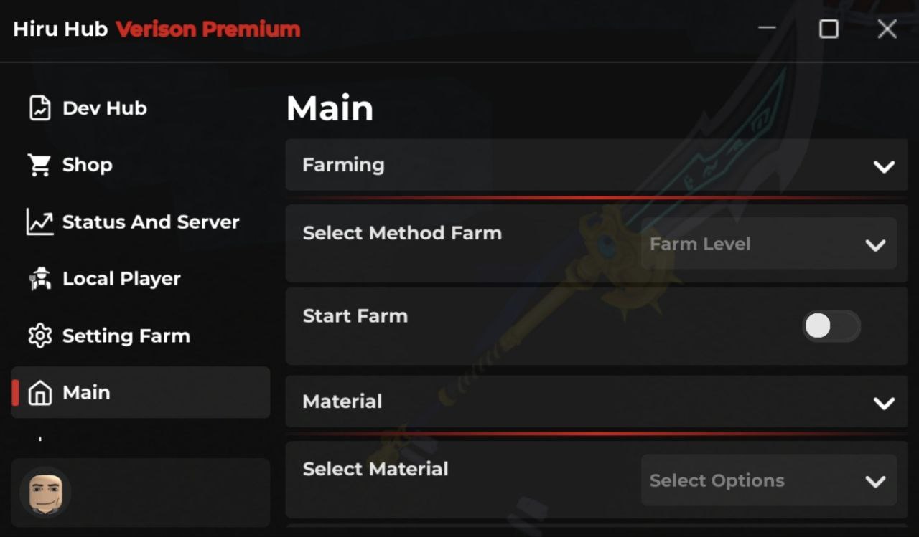
Task: Open the Shop tab label
Action: 87,165
